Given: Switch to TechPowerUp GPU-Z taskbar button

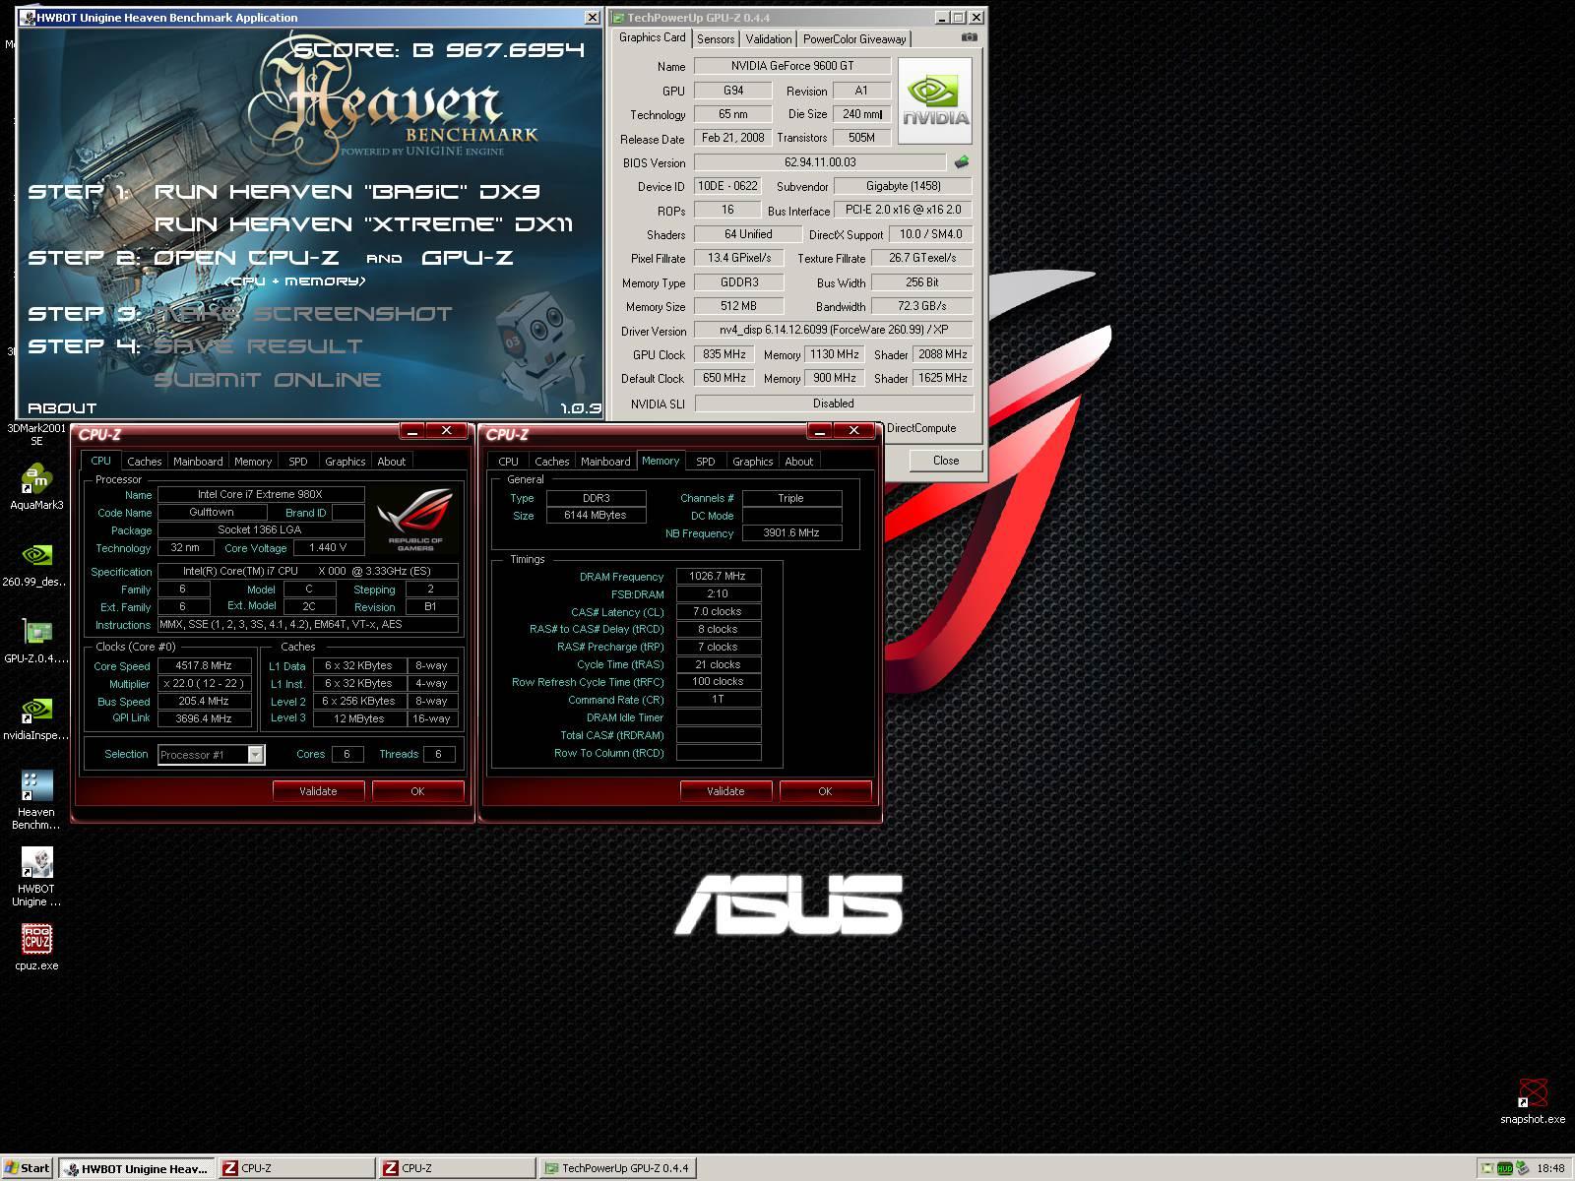Looking at the screenshot, I should coord(618,1168).
